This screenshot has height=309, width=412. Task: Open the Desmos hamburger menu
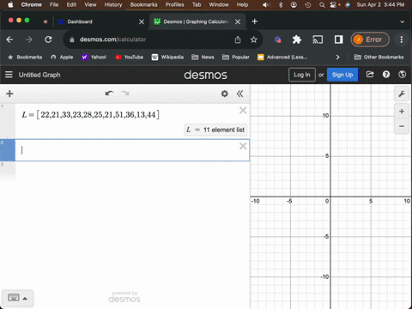pos(9,75)
